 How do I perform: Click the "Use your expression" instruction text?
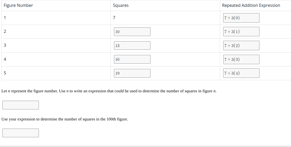[x=65, y=119]
